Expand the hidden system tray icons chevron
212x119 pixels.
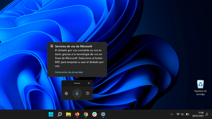[x=172, y=114]
